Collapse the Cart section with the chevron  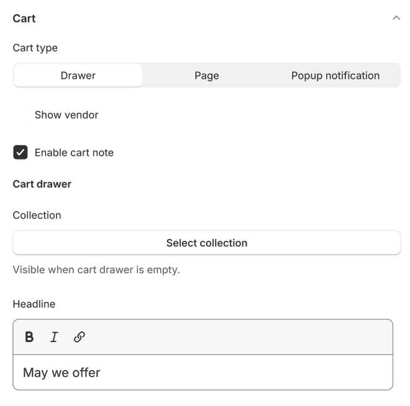point(396,19)
